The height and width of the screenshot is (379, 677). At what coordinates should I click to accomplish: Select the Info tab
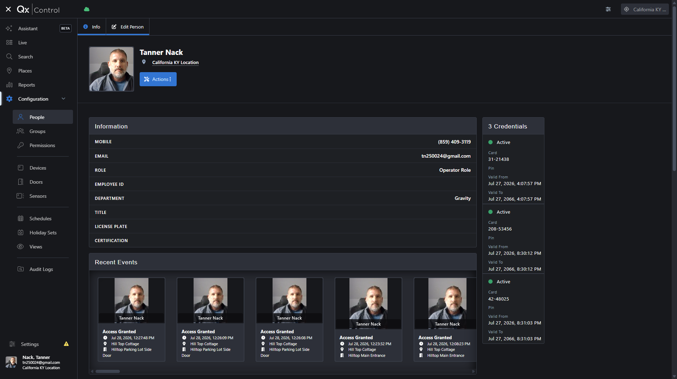tap(92, 27)
